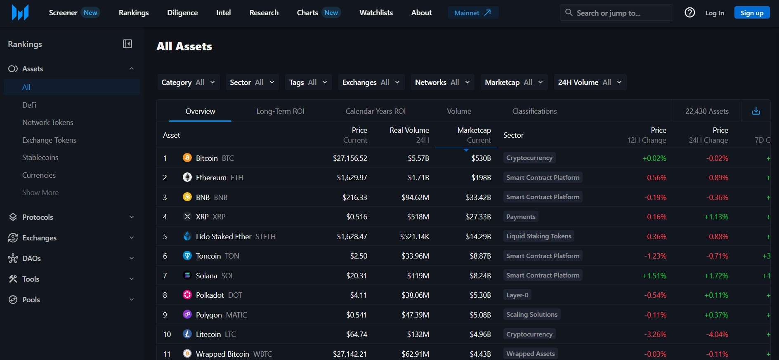Image resolution: width=779 pixels, height=360 pixels.
Task: Click the Tools wrench icon
Action: click(13, 279)
